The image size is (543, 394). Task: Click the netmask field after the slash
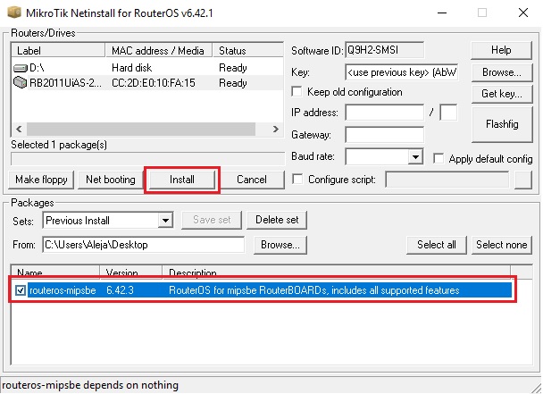point(448,113)
